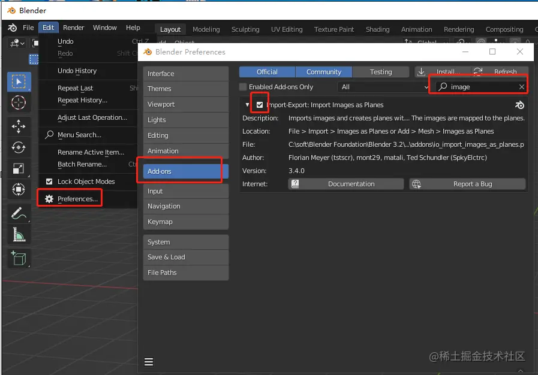The width and height of the screenshot is (538, 375).
Task: Select the Add Cube tool
Action: (19, 258)
